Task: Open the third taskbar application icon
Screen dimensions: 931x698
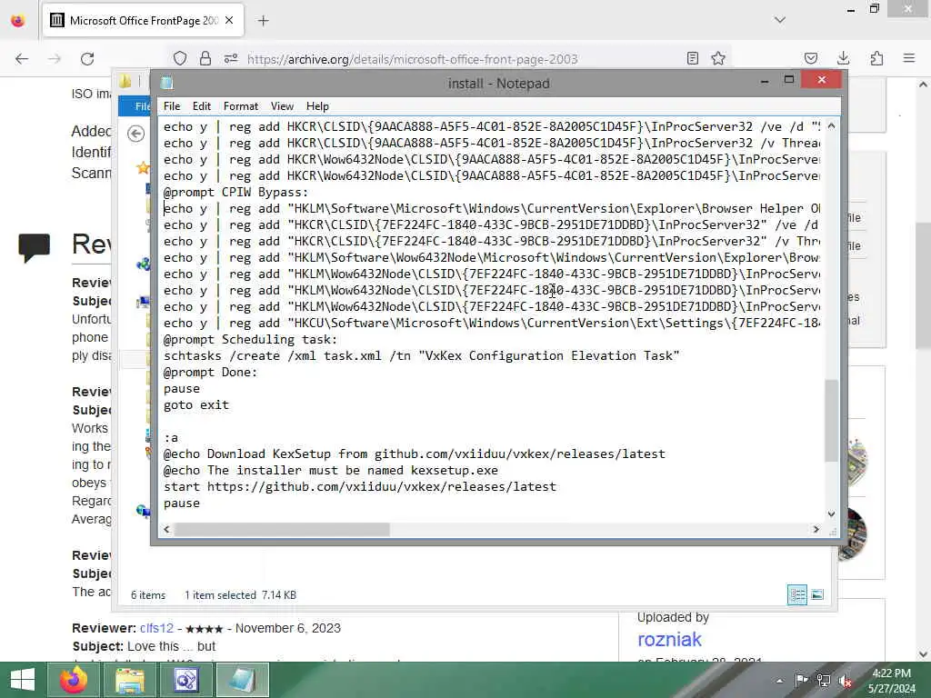Action: coord(186,680)
